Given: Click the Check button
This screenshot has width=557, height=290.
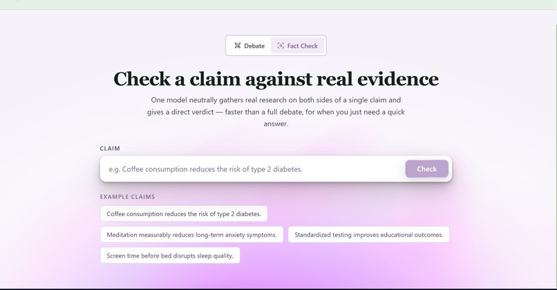Looking at the screenshot, I should coord(426,169).
